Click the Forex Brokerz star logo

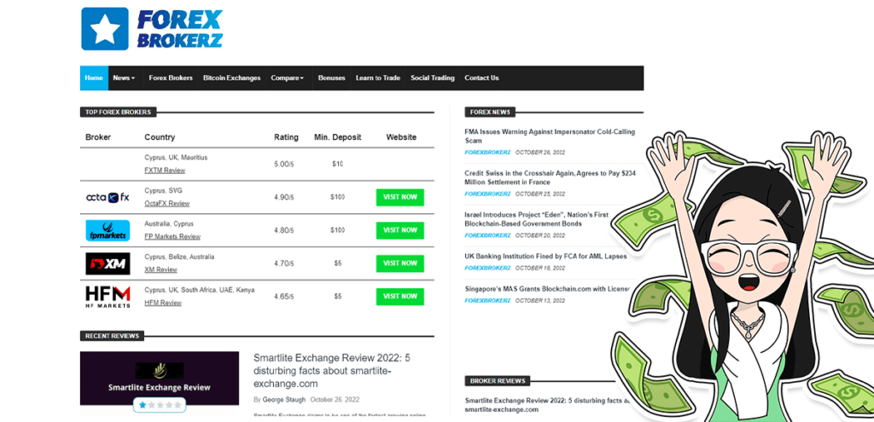105,29
